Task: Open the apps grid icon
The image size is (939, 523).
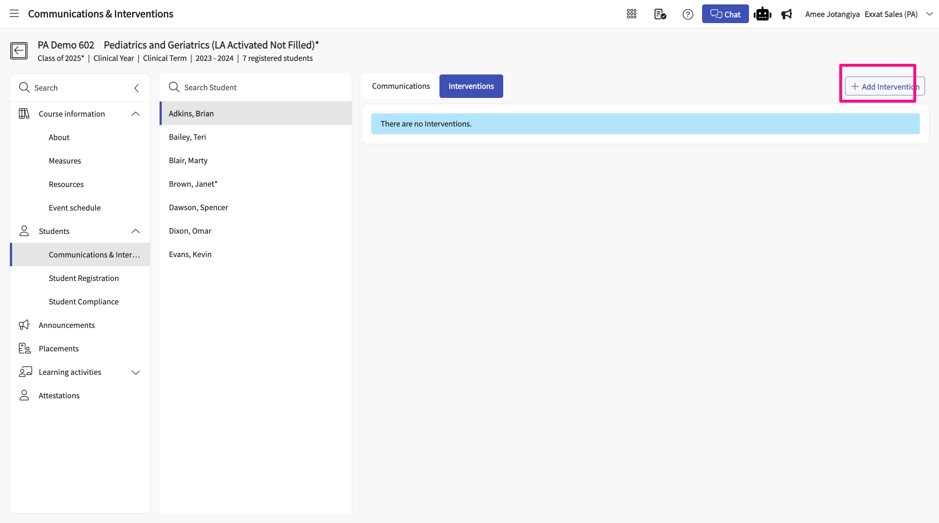Action: tap(631, 14)
